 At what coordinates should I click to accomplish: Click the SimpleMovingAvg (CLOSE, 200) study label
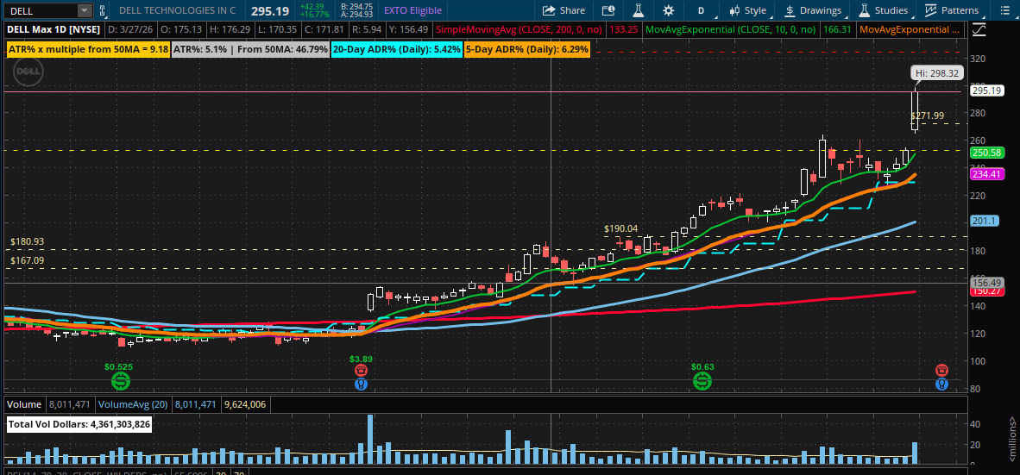coord(519,30)
